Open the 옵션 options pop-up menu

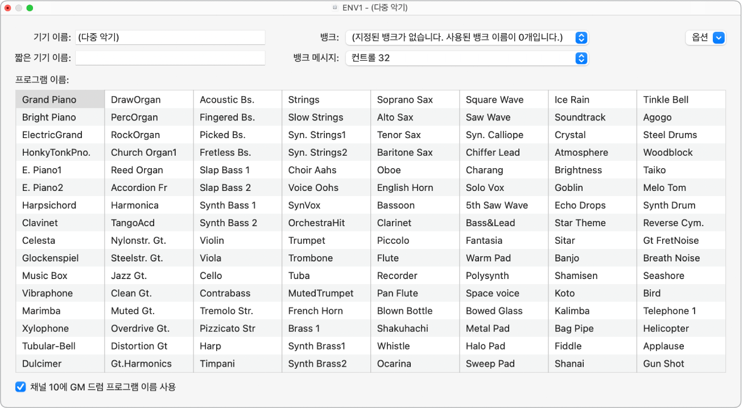click(x=705, y=38)
